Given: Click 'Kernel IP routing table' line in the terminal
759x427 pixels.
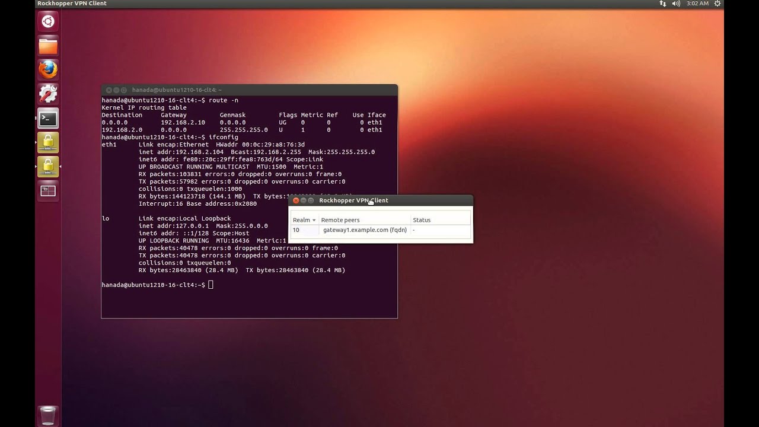Looking at the screenshot, I should (144, 108).
